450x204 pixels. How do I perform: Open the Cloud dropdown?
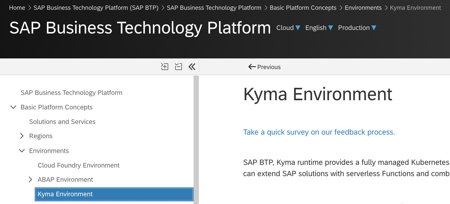coord(289,28)
